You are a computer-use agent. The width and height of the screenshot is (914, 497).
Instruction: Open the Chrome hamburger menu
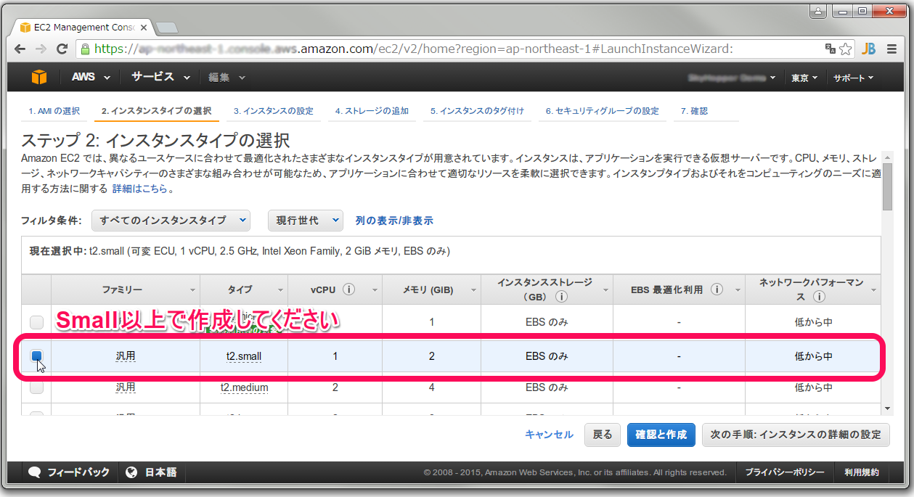pyautogui.click(x=891, y=49)
